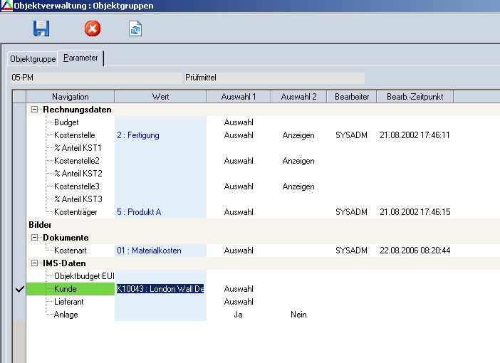
Task: Choose Ja in the Anlage row
Action: 239,315
